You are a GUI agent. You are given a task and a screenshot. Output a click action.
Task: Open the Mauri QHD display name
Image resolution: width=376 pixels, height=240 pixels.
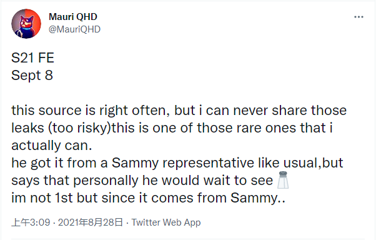coord(73,17)
